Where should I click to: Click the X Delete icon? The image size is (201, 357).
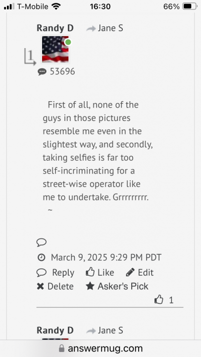[x=40, y=287]
